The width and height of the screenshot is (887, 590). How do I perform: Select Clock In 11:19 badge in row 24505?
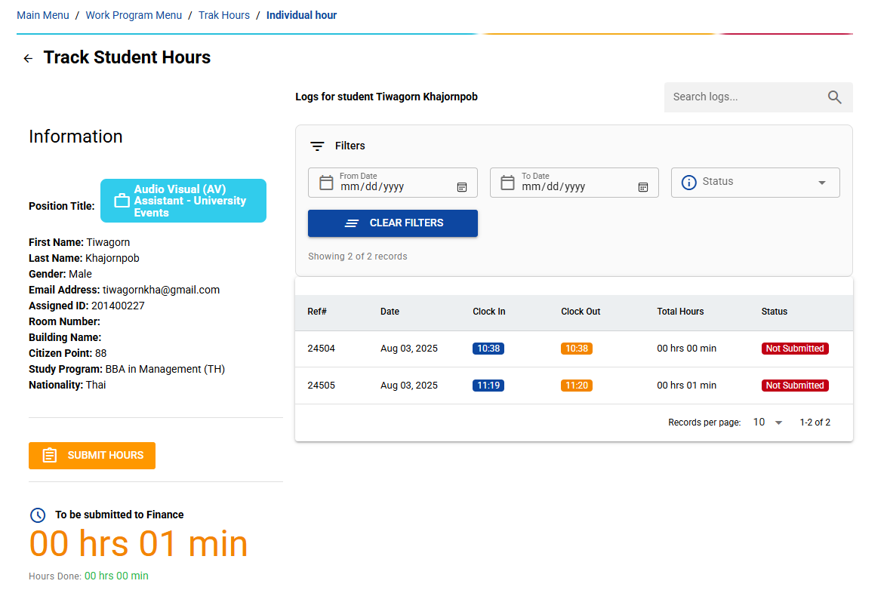point(488,386)
